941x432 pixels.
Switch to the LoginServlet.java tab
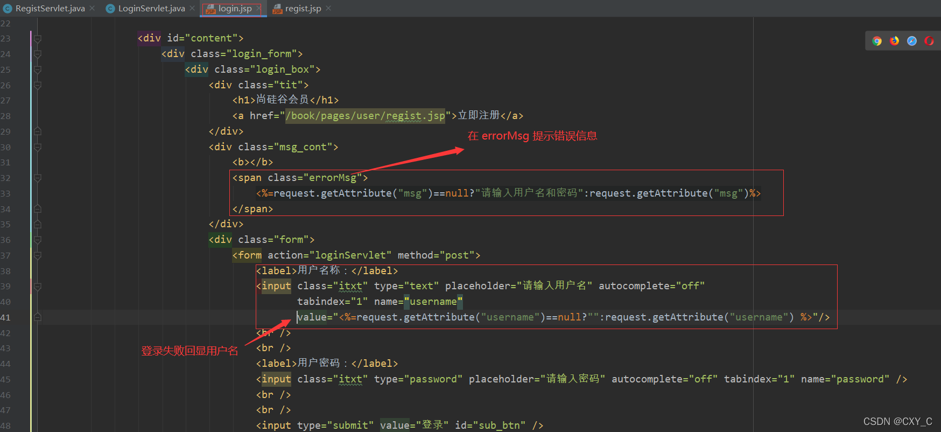[151, 9]
